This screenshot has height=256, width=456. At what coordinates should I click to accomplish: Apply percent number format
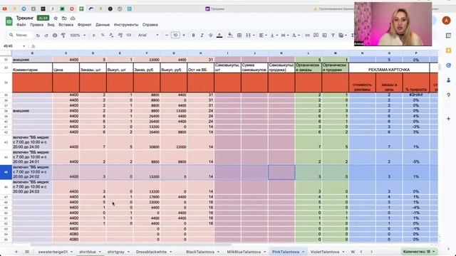103,35
